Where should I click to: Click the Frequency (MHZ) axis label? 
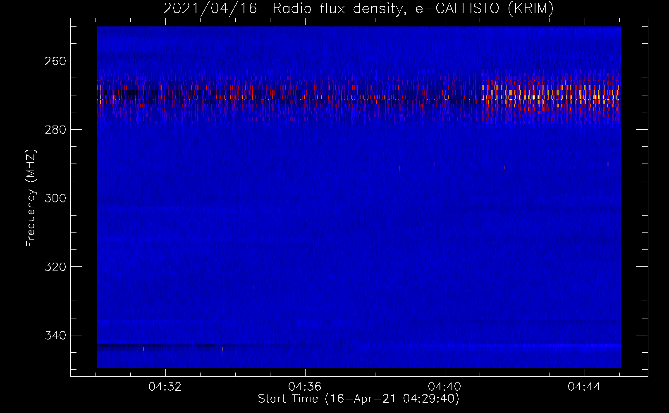[31, 198]
